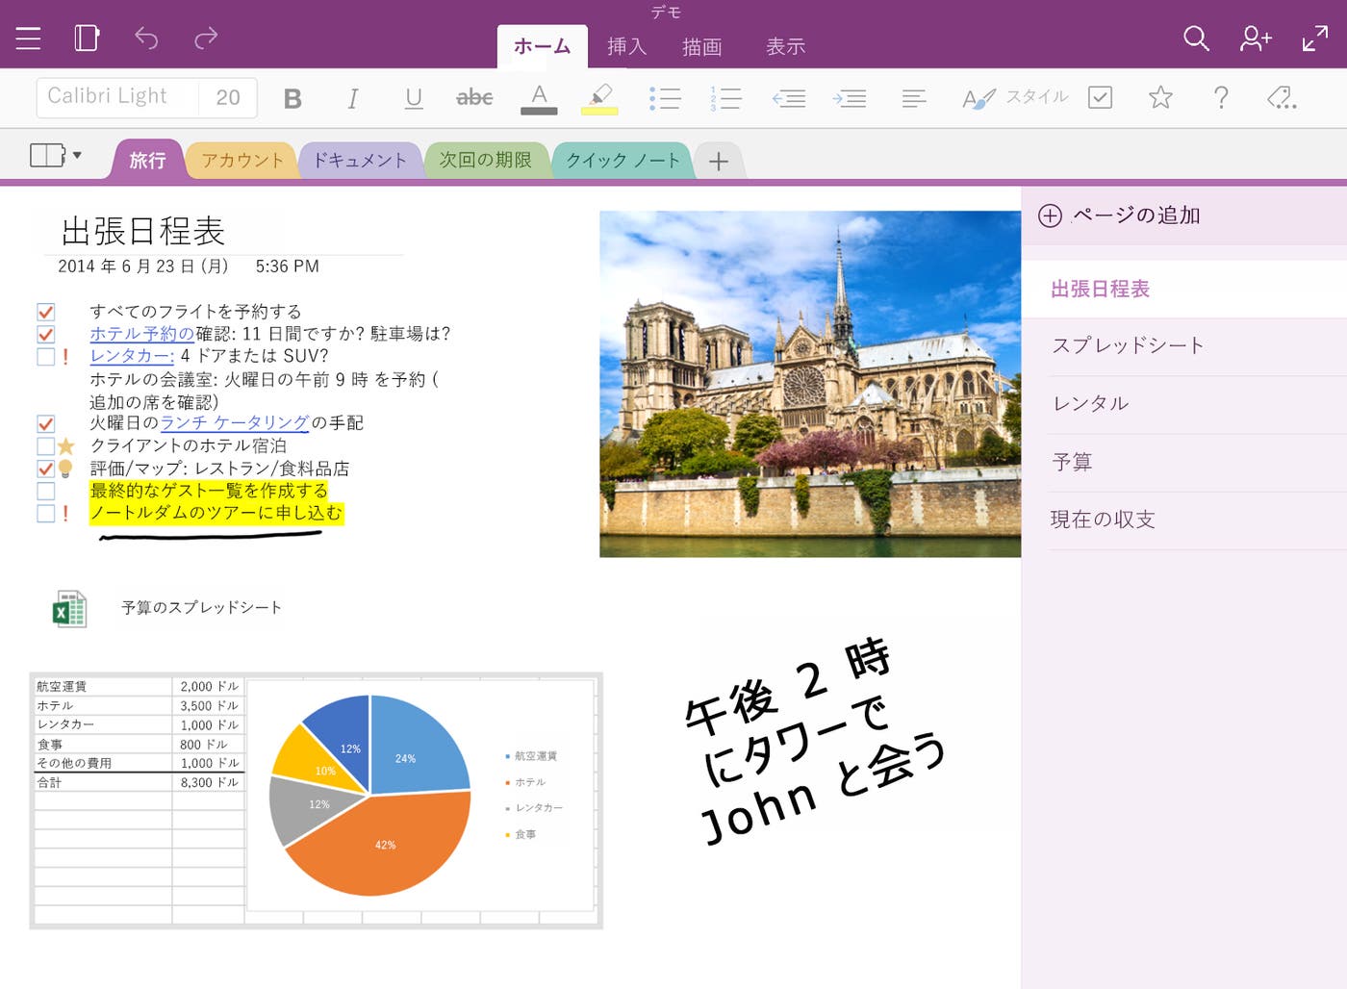Switch to the 挿入 ribbon tab
The width and height of the screenshot is (1347, 989).
[x=626, y=46]
